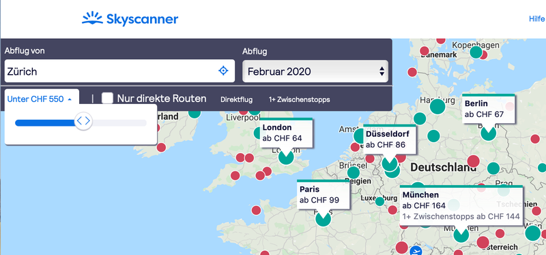This screenshot has width=546, height=255.
Task: Open the London ab CHF 64 price card
Action: point(286,133)
